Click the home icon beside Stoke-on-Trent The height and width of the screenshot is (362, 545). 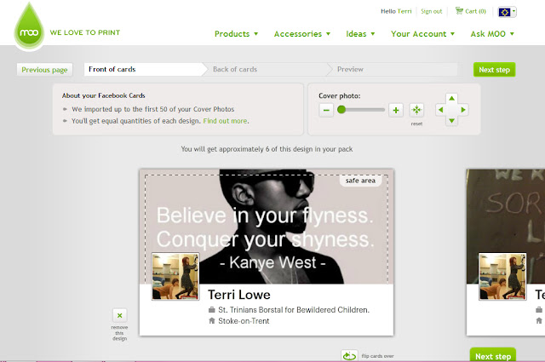click(x=212, y=320)
